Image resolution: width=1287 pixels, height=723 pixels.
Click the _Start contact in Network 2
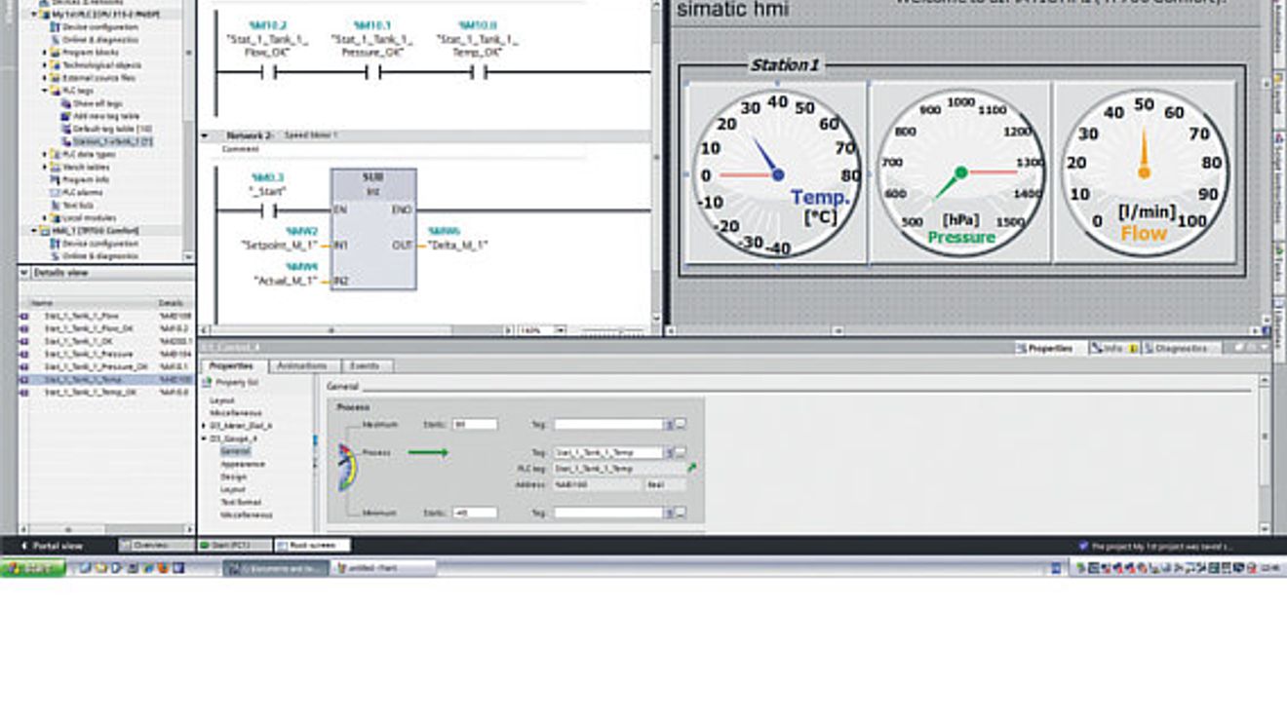[268, 209]
